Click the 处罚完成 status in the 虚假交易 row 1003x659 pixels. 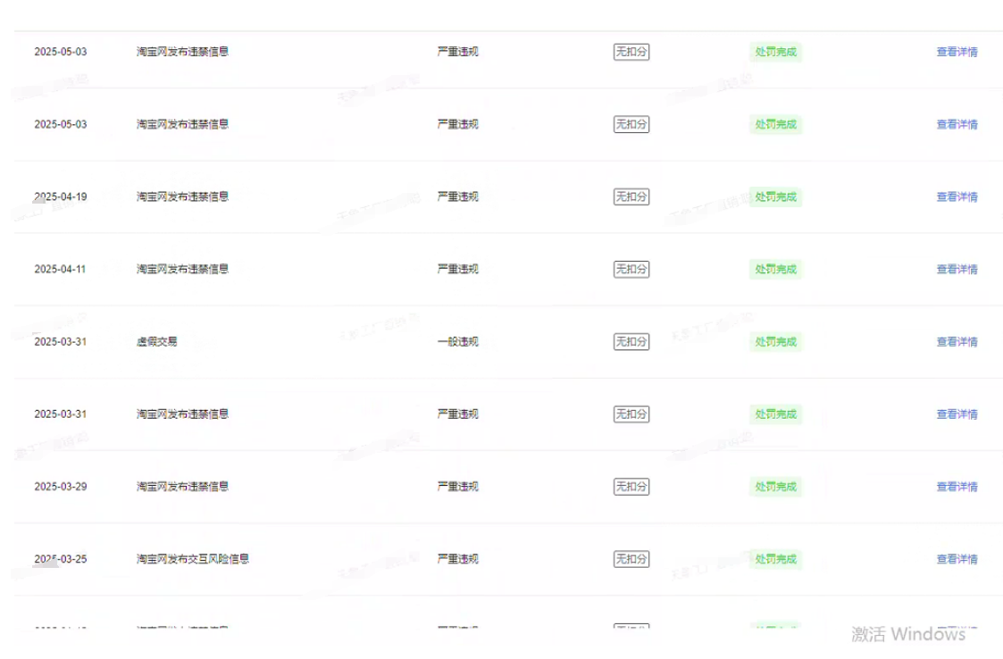point(775,341)
